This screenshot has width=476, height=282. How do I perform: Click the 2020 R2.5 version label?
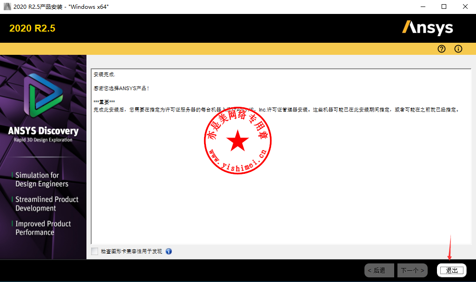32,28
